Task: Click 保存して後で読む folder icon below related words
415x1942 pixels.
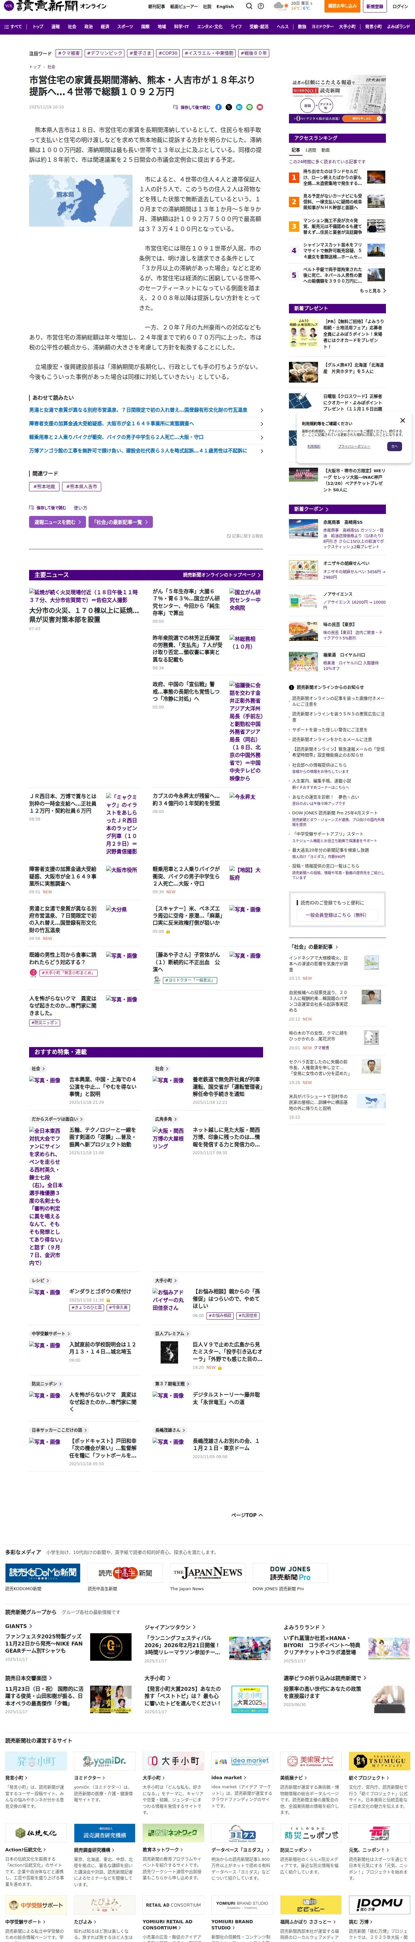Action: point(48,508)
